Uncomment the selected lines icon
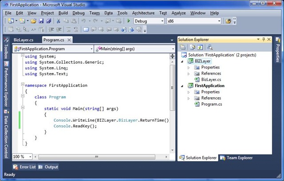This screenshot has height=181, width=284. pos(76,30)
